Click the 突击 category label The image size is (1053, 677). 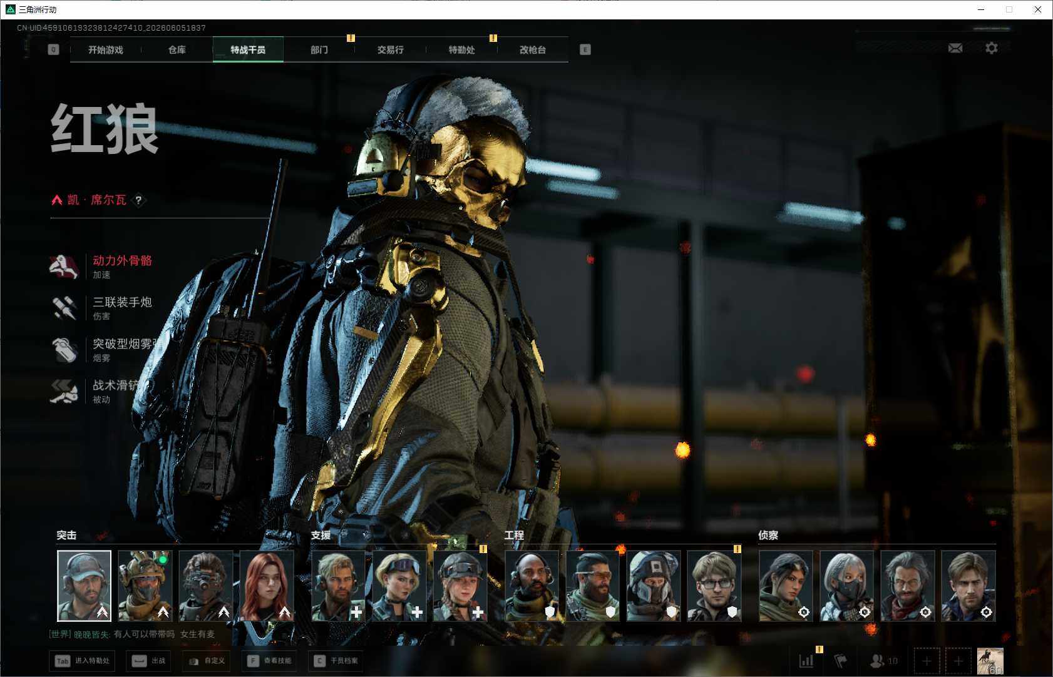(x=66, y=536)
